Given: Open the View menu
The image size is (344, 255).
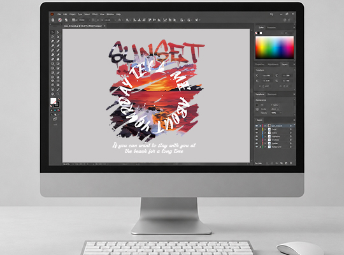Looking at the screenshot, I should (x=102, y=14).
